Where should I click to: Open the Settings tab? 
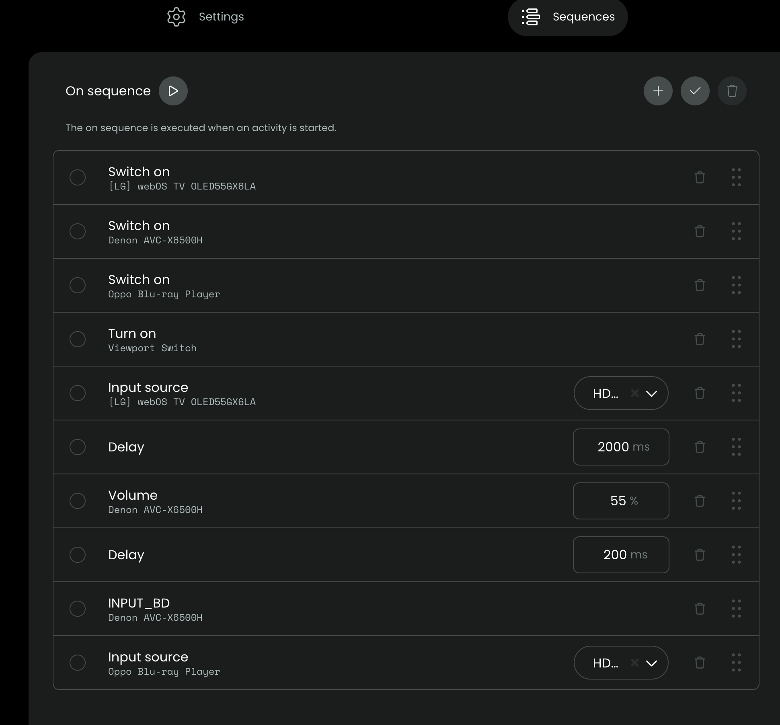[x=205, y=17]
